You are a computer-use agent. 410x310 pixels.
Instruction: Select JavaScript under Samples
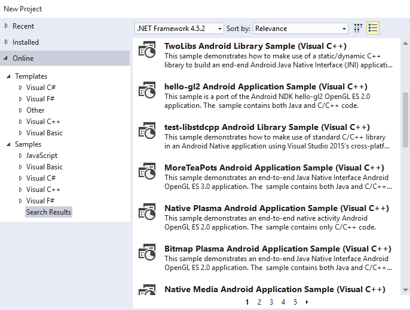pos(41,156)
